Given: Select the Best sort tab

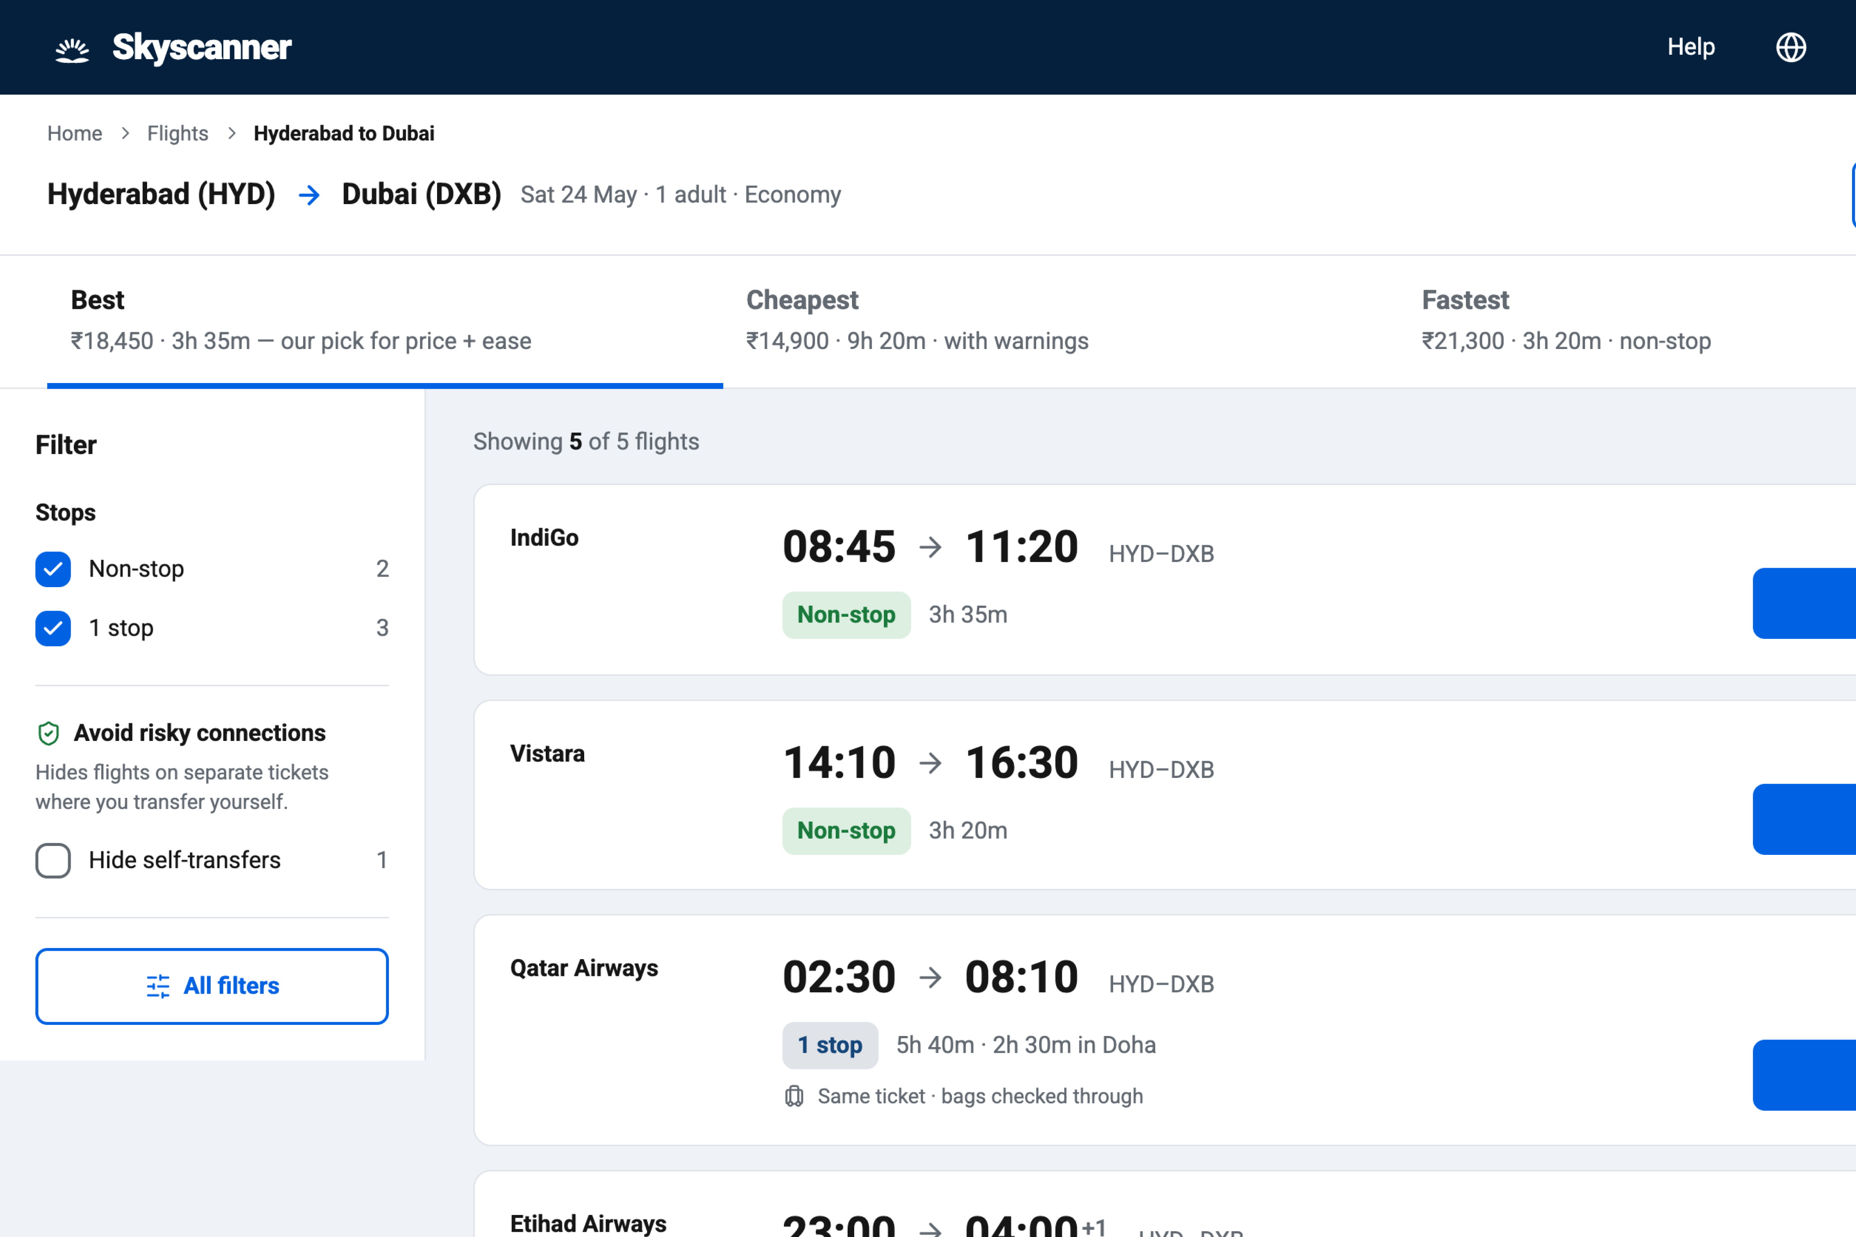Looking at the screenshot, I should tap(385, 321).
